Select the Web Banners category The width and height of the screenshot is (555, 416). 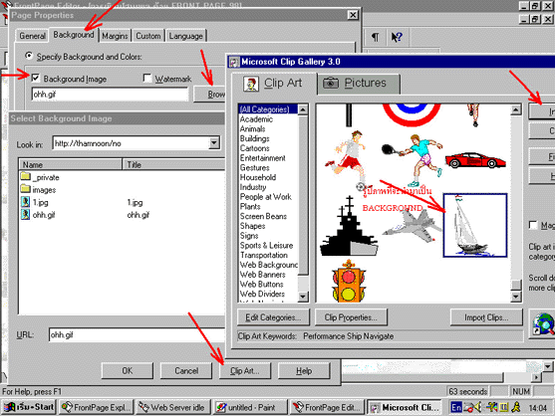(268, 275)
